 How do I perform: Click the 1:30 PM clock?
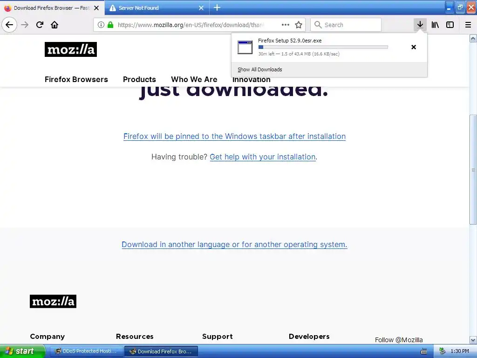(460, 351)
